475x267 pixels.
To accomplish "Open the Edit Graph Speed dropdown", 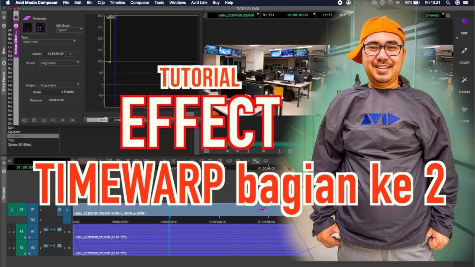I will [69, 30].
